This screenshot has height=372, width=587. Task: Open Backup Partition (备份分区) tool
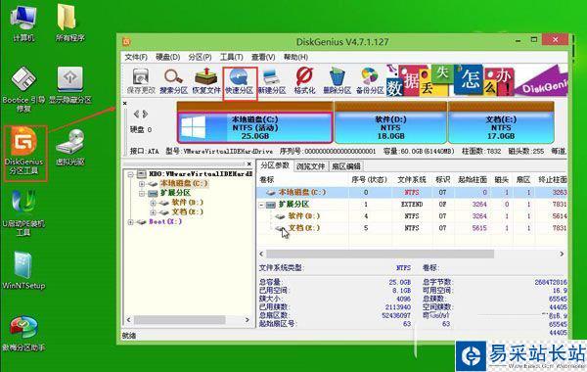(x=370, y=80)
